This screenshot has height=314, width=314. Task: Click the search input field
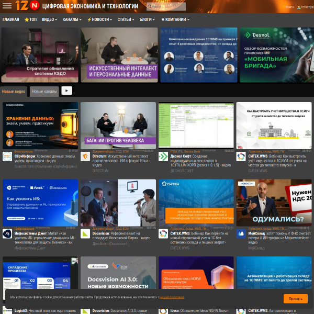point(166,6)
